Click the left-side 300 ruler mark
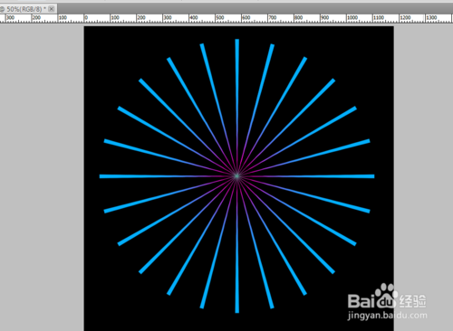Image resolution: width=453 pixels, height=331 pixels. click(10, 18)
